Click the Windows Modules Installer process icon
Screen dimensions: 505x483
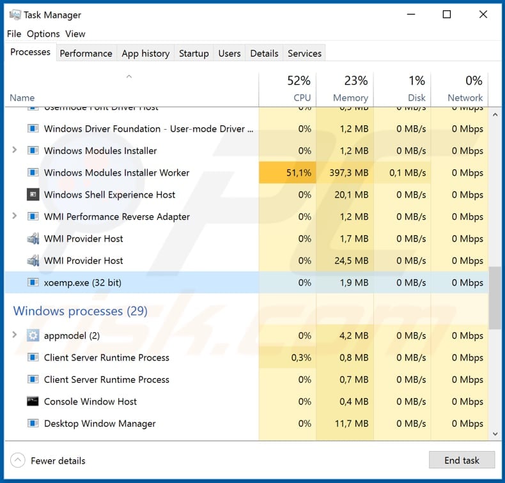coord(33,151)
